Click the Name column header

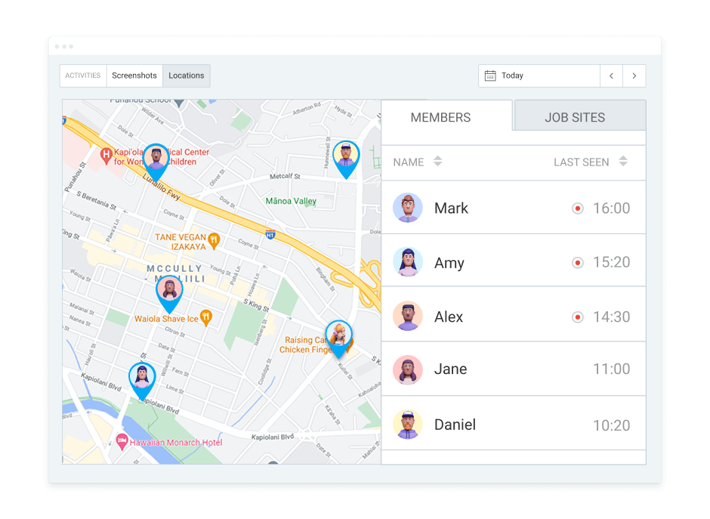click(409, 162)
